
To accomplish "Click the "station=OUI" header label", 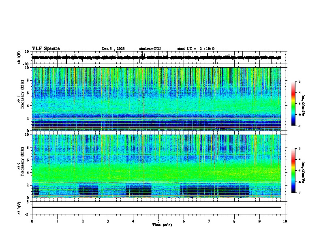I will click(150, 49).
